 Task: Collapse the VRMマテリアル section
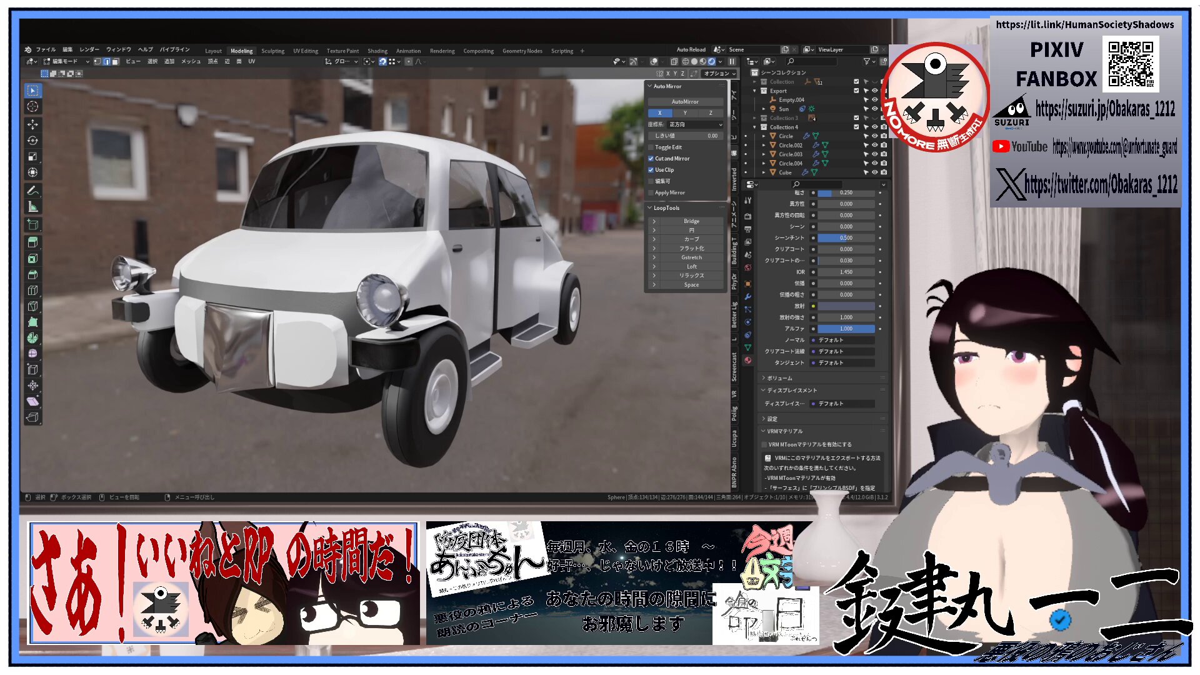coord(764,432)
